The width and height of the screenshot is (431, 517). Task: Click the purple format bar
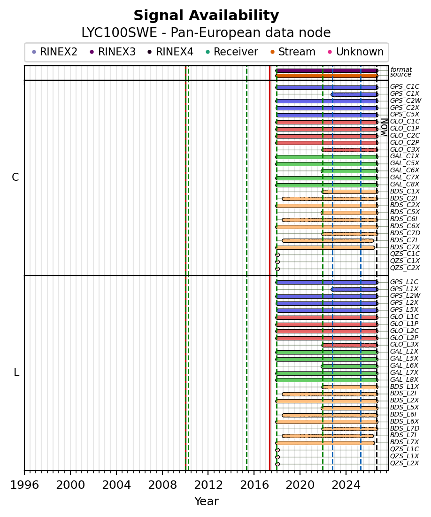click(327, 71)
